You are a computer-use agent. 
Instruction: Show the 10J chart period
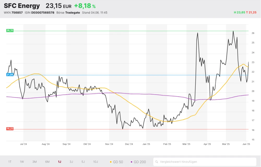(x=96, y=162)
